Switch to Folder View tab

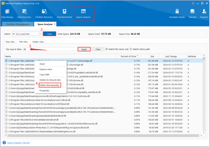pos(38,42)
